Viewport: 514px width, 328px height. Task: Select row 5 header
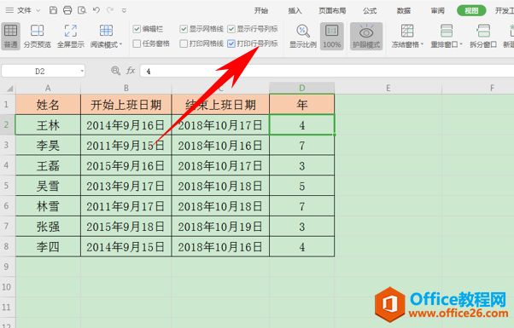7,186
